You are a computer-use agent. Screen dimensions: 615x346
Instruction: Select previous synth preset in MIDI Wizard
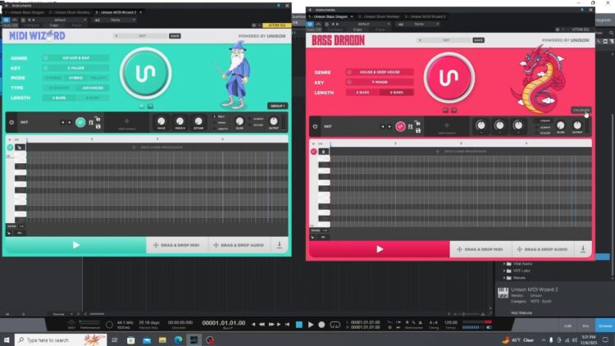coord(63,122)
